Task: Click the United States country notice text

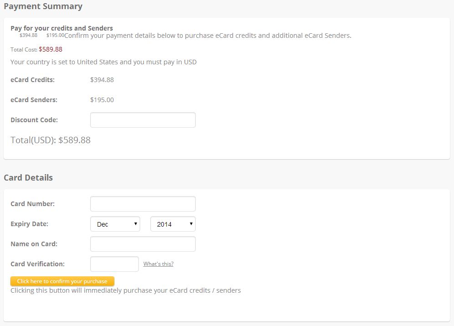Action: [x=103, y=62]
